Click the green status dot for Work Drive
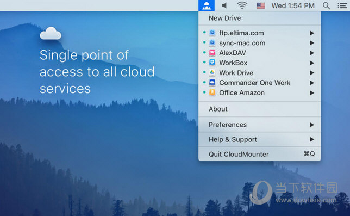This screenshot has width=350, height=216. point(204,72)
